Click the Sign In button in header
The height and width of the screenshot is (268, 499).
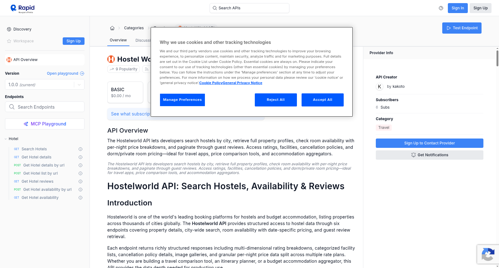pos(458,8)
